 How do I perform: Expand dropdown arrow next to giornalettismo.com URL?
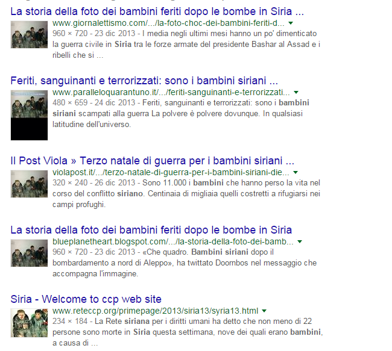[291, 23]
